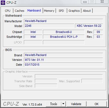
Task: Click the empty LPCIO vendor field
Action: point(33,42)
